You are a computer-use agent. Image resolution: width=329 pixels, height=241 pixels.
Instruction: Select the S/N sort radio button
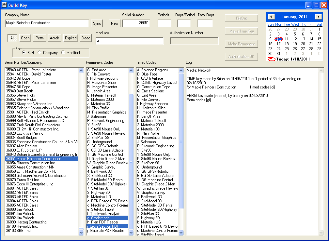click(24, 53)
